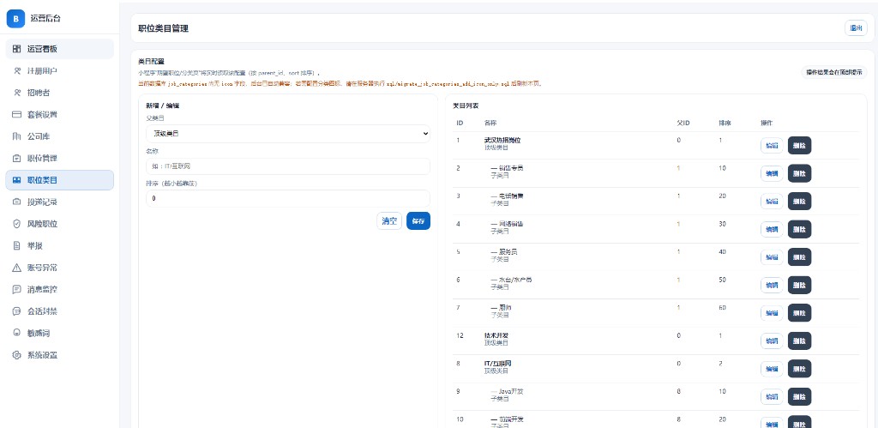Click the Java开发 category name
The width and height of the screenshot is (878, 428).
[x=510, y=392]
